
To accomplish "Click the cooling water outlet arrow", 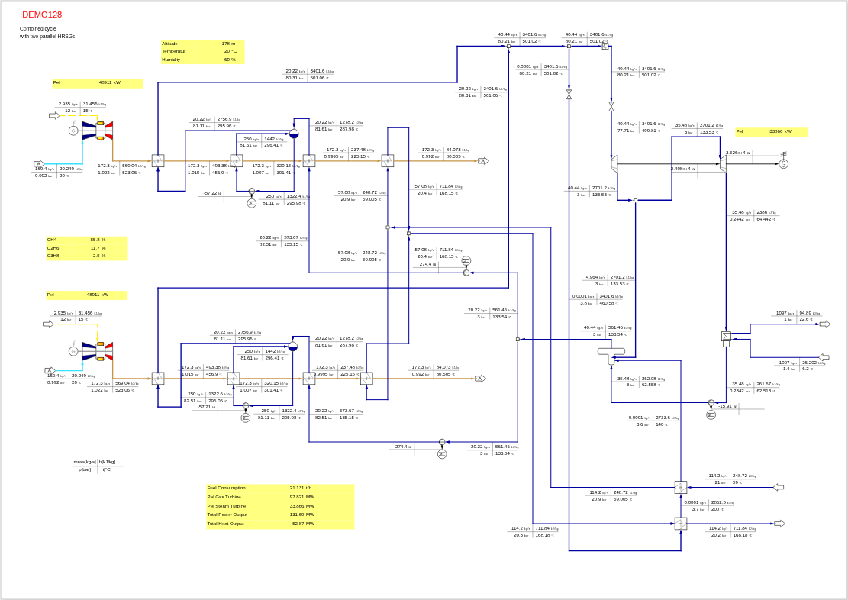I will click(824, 324).
